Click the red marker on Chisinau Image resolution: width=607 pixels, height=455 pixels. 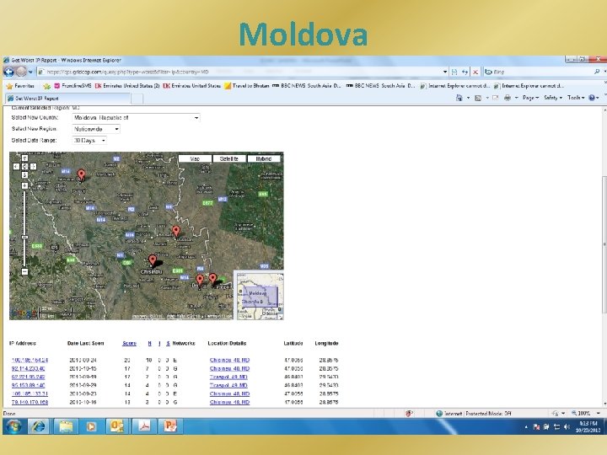[153, 260]
